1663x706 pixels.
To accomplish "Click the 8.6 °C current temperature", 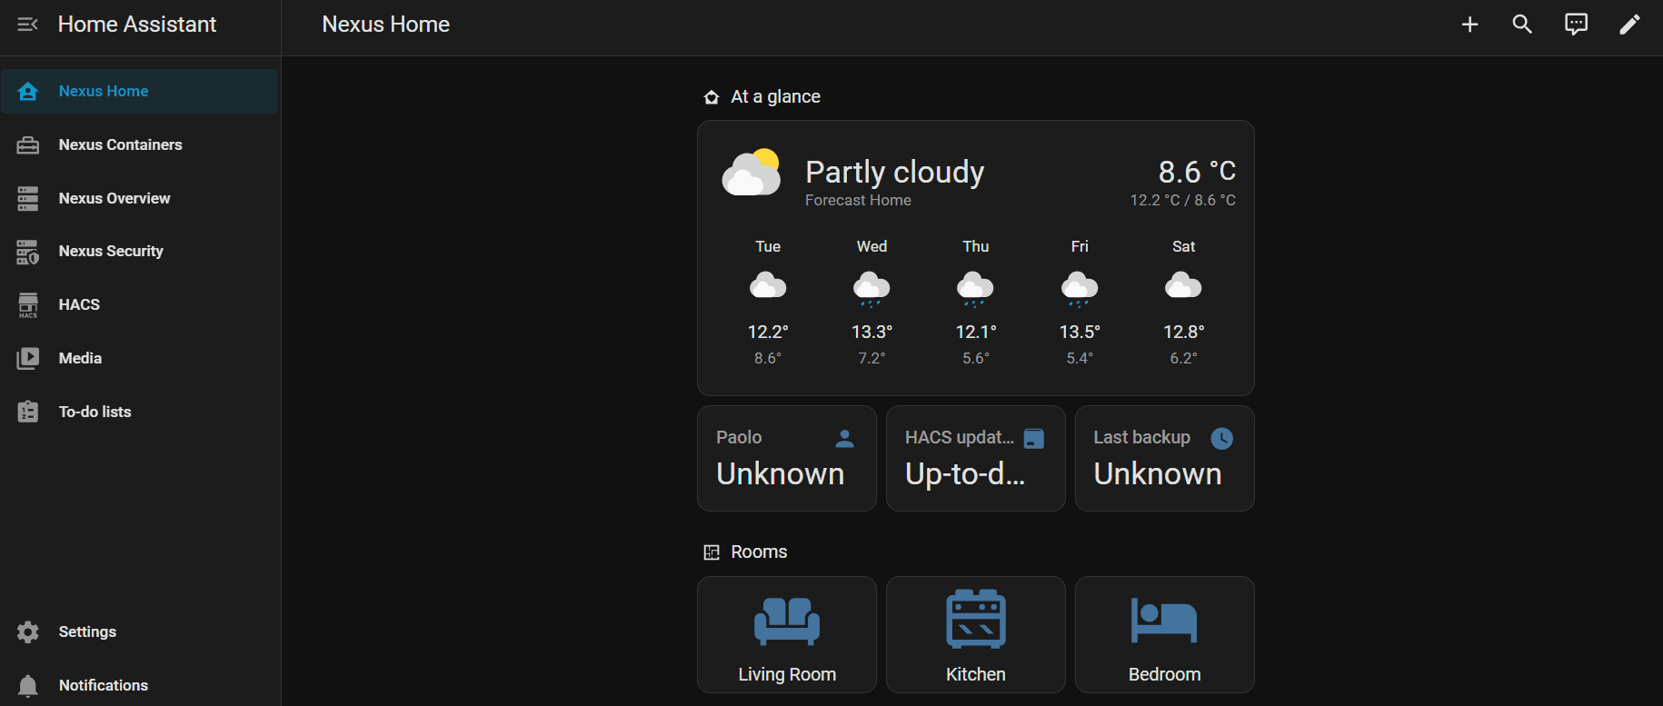I will tap(1197, 171).
